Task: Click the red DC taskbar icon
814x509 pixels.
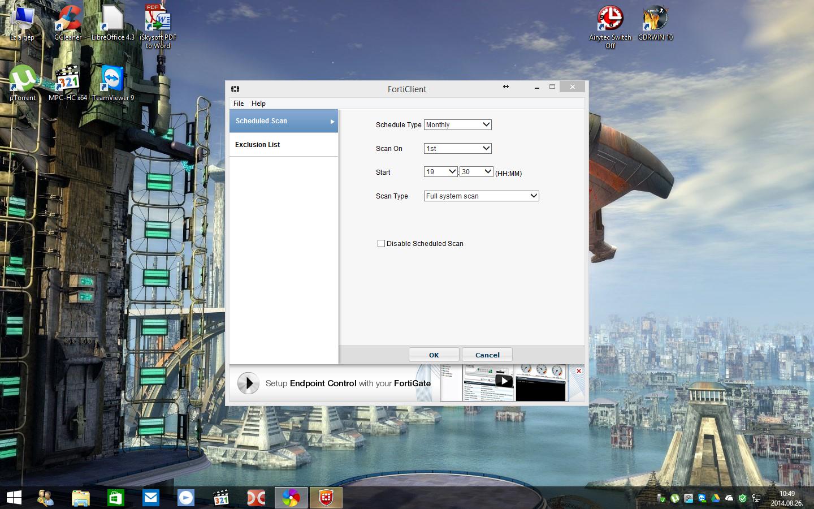Action: point(256,498)
